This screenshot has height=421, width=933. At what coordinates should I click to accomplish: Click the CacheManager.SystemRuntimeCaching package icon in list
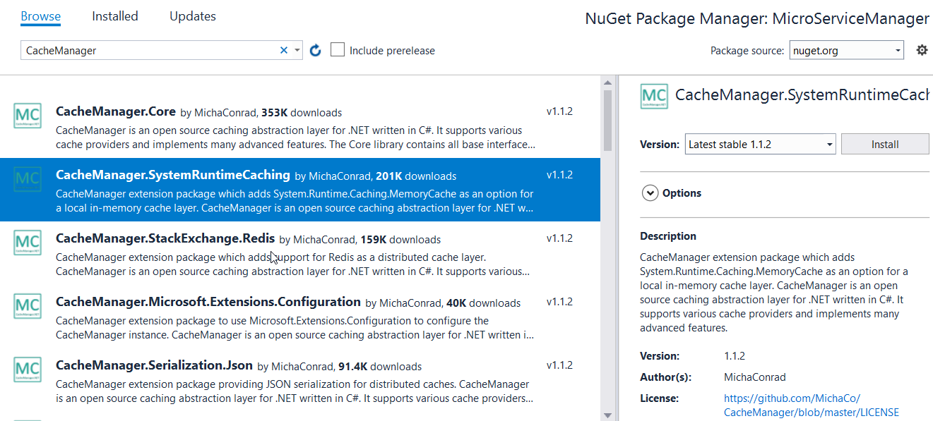[28, 179]
